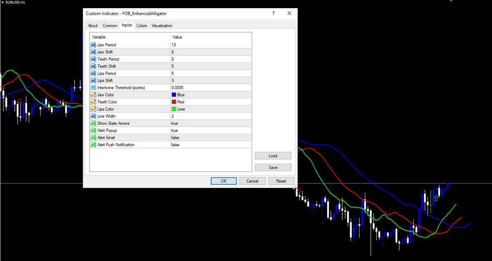
Task: Click the Cancel button
Action: pyautogui.click(x=252, y=181)
